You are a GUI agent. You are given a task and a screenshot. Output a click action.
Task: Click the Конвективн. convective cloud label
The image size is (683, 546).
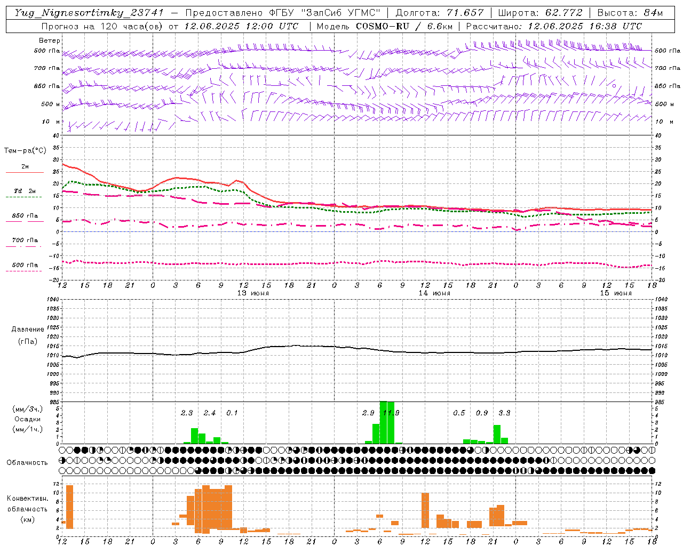pos(27,499)
